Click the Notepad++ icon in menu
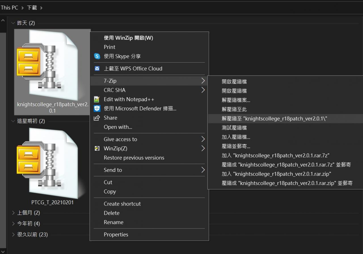Image resolution: width=363 pixels, height=254 pixels. pyautogui.click(x=97, y=99)
